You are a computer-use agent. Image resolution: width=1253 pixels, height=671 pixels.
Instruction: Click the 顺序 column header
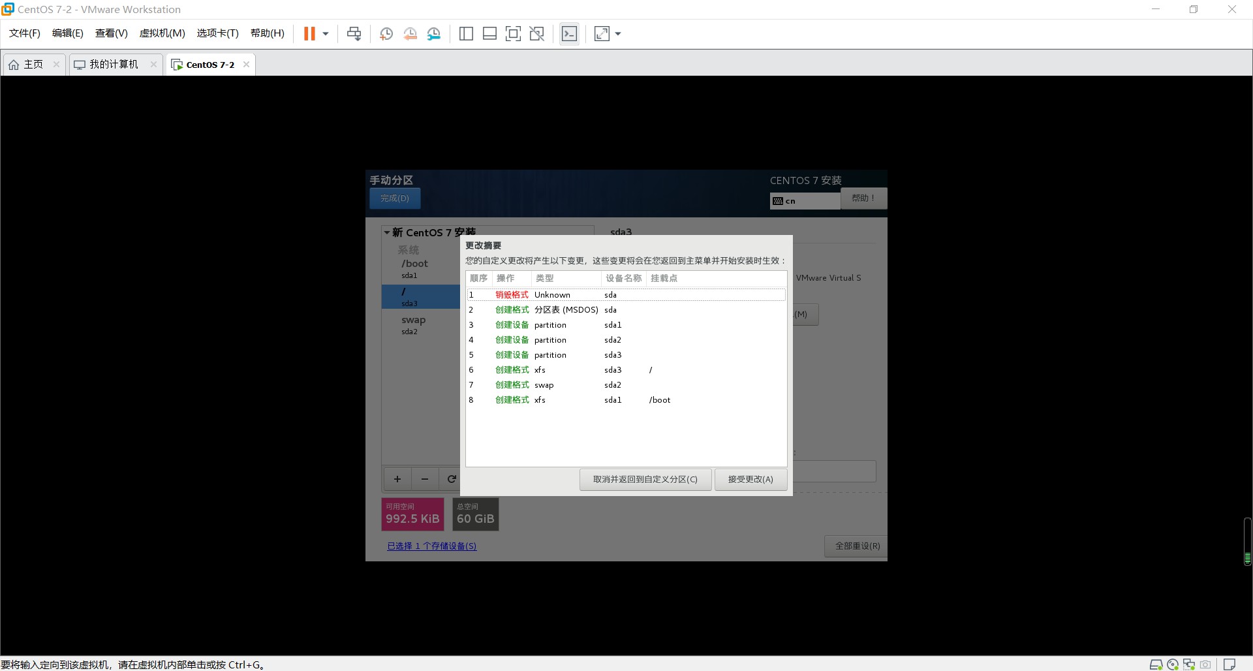click(x=479, y=278)
